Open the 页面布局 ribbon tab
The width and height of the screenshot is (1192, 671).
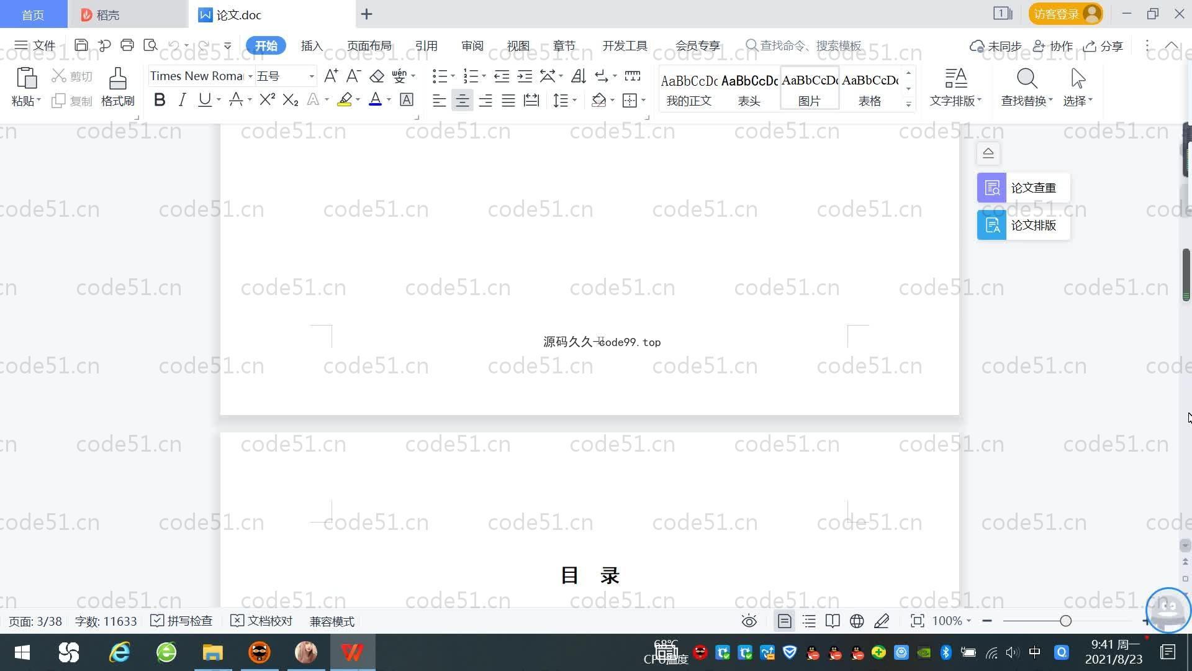pyautogui.click(x=369, y=46)
